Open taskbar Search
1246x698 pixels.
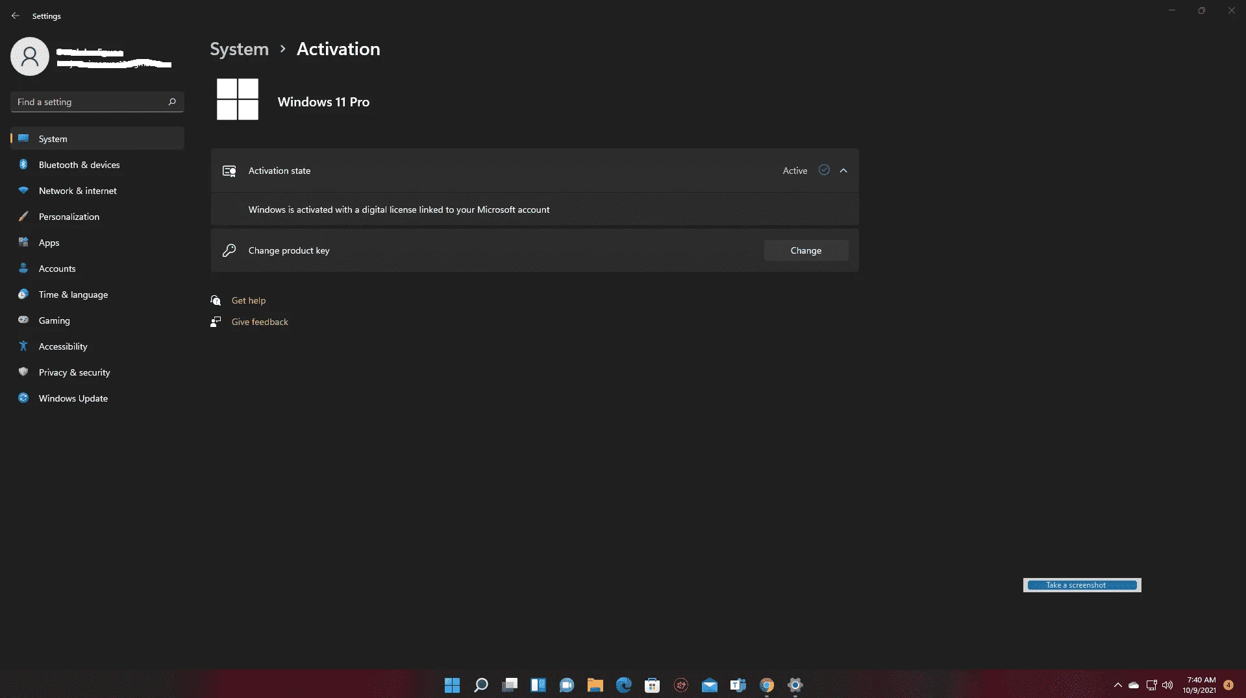(x=481, y=685)
